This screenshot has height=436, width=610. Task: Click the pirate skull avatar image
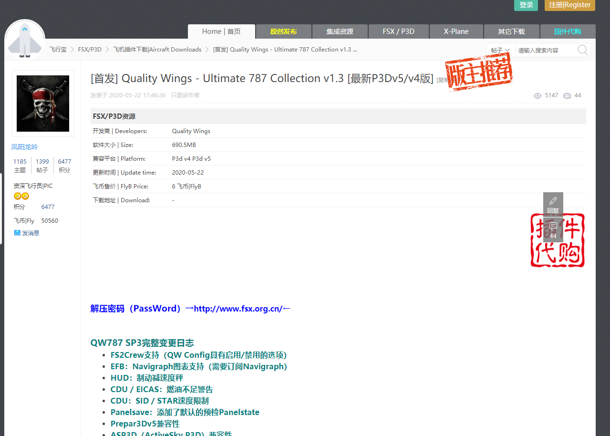[x=43, y=104]
